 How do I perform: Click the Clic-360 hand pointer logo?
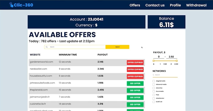pos(11,5)
